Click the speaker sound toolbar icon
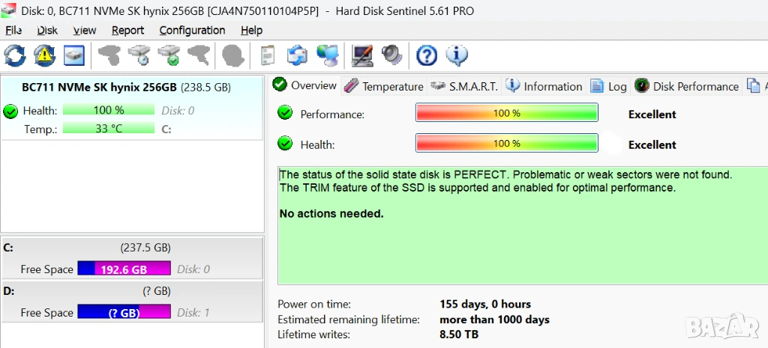768x348 pixels. tap(392, 55)
